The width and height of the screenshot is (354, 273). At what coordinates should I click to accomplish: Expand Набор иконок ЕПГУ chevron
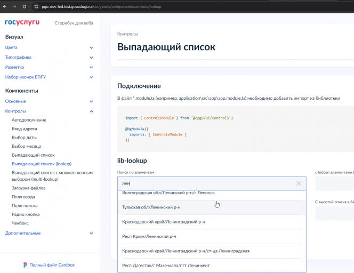tap(92, 77)
